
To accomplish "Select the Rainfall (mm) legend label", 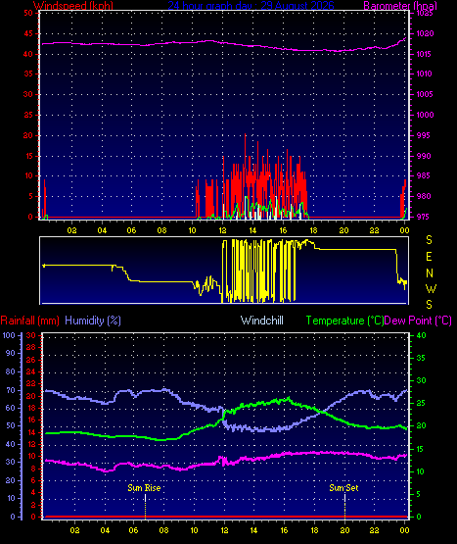I will 29,321.
